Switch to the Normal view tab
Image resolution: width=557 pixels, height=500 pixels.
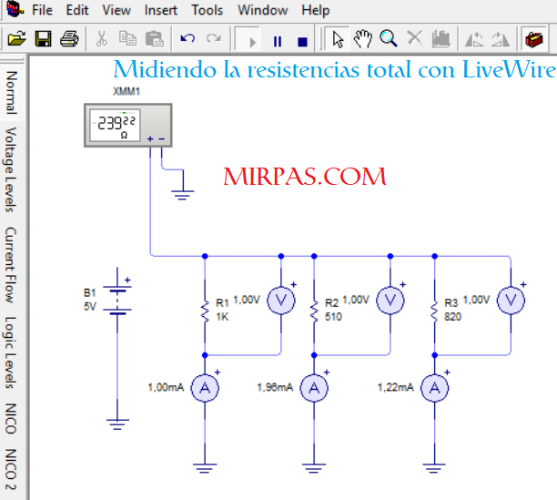click(12, 92)
